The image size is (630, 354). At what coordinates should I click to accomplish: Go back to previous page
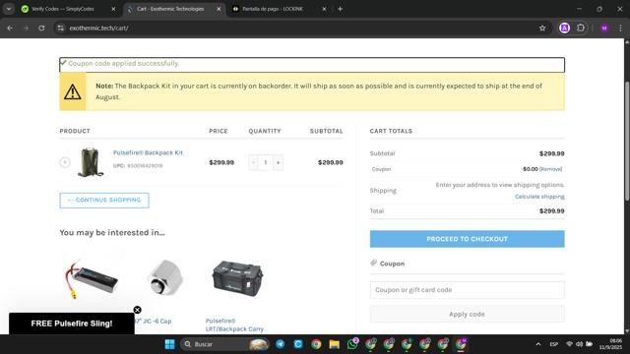pos(10,29)
